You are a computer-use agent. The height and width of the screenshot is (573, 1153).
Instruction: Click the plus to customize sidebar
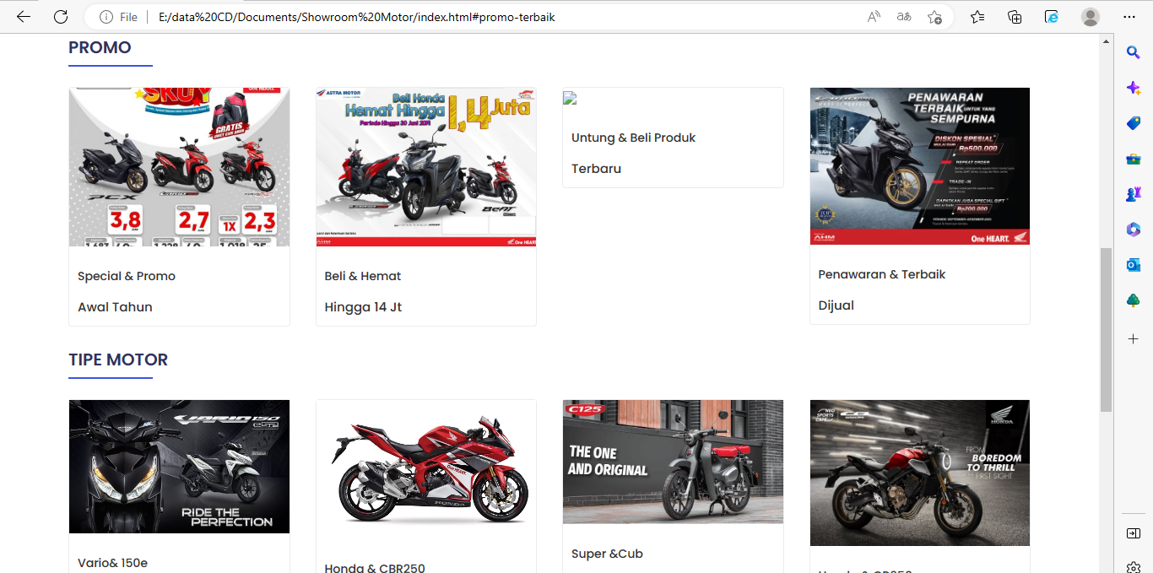click(x=1133, y=338)
